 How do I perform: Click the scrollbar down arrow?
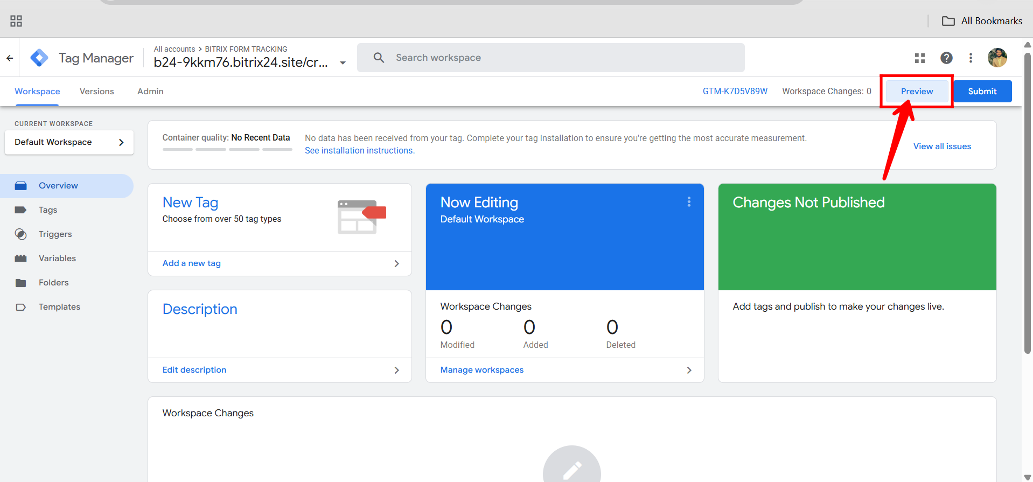point(1028,477)
